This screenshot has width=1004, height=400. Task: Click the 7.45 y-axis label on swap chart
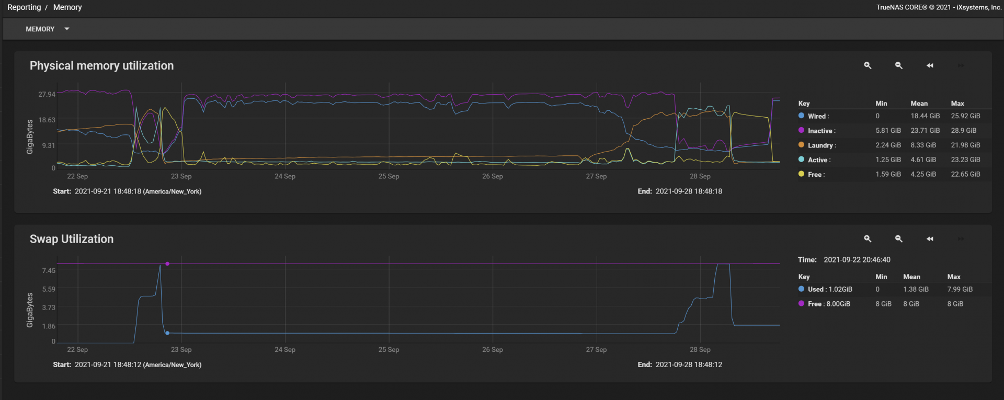pyautogui.click(x=49, y=270)
